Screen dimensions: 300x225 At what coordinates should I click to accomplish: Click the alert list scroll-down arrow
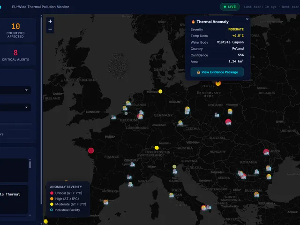click(x=30, y=215)
